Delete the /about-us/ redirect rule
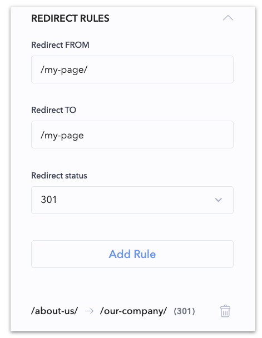 click(x=225, y=311)
